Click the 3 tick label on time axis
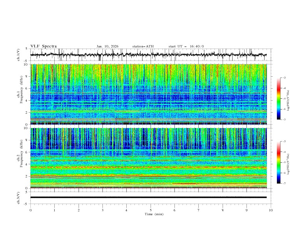Viewport: 305px width, 236px height. pyautogui.click(x=102, y=210)
